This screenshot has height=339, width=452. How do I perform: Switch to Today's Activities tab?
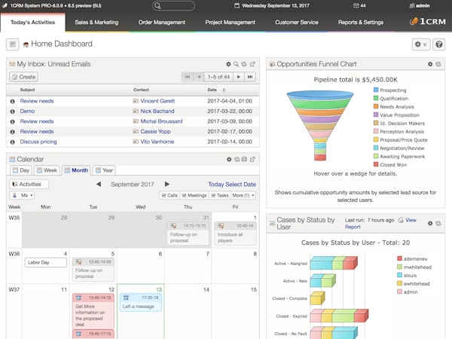point(32,22)
